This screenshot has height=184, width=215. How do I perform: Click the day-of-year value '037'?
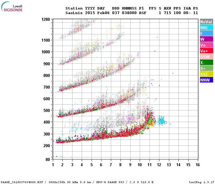(116, 13)
